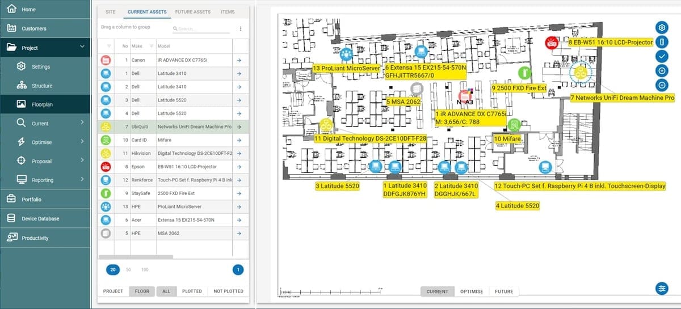The height and width of the screenshot is (309, 681).
Task: Go to page 1
Action: (x=238, y=270)
